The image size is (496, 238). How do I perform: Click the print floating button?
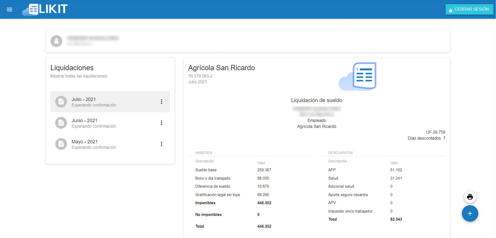pyautogui.click(x=470, y=197)
